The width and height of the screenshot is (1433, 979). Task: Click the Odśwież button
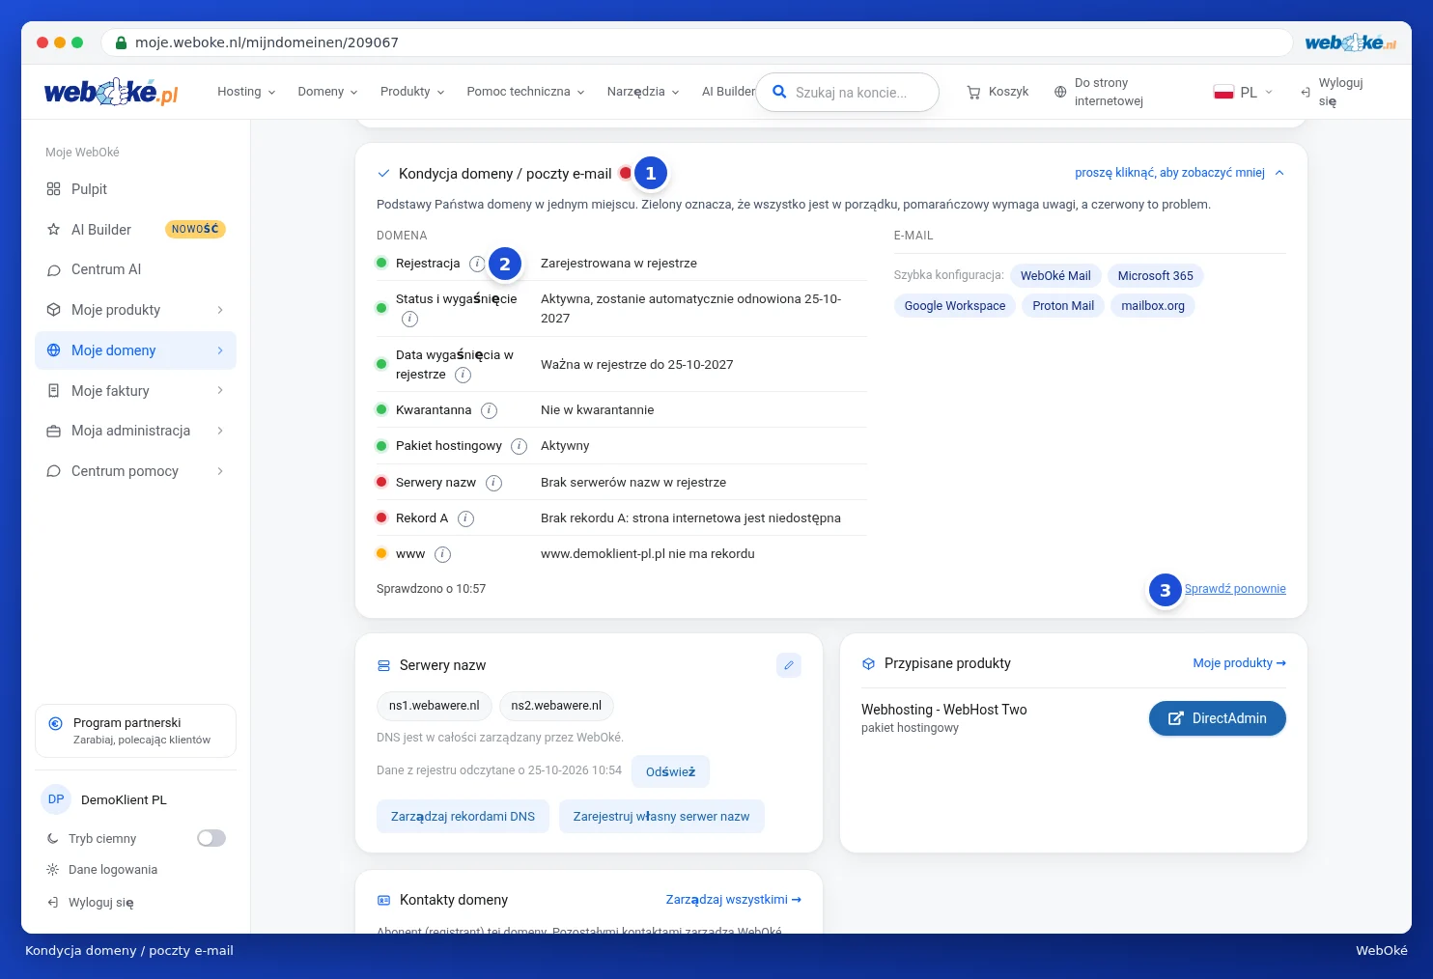670,771
